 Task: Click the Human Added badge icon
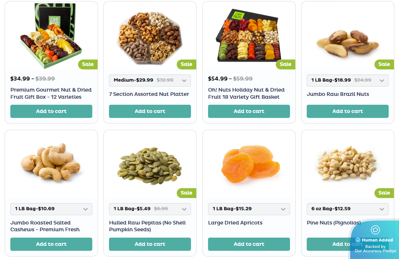click(375, 230)
